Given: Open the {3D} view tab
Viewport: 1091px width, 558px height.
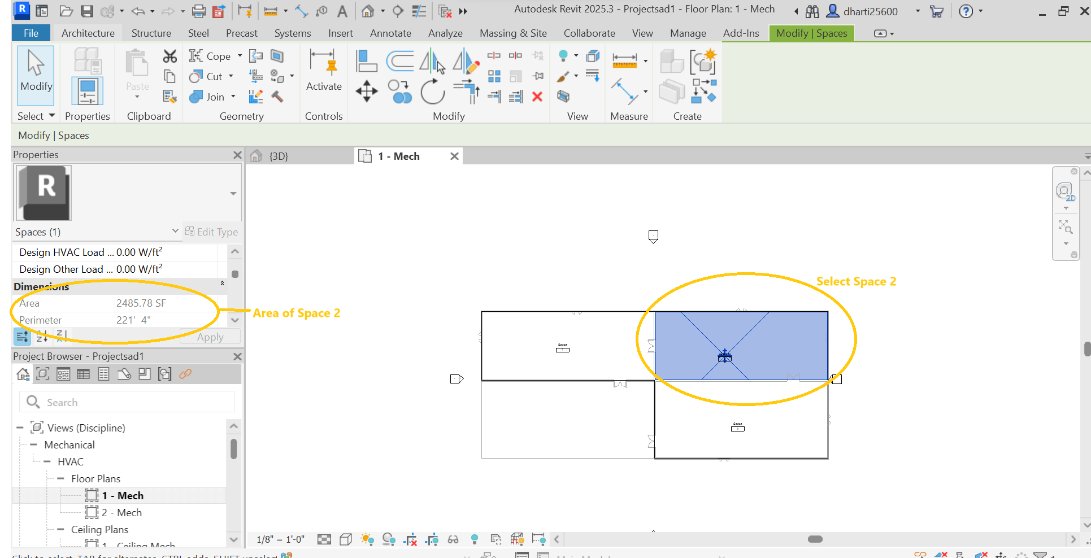Looking at the screenshot, I should pos(278,156).
